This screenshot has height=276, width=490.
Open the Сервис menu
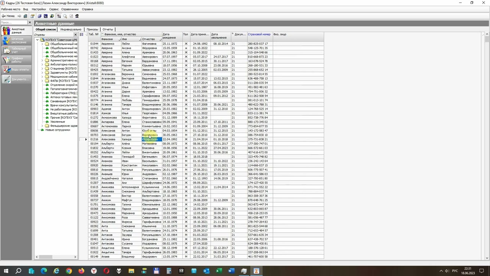[x=54, y=9]
